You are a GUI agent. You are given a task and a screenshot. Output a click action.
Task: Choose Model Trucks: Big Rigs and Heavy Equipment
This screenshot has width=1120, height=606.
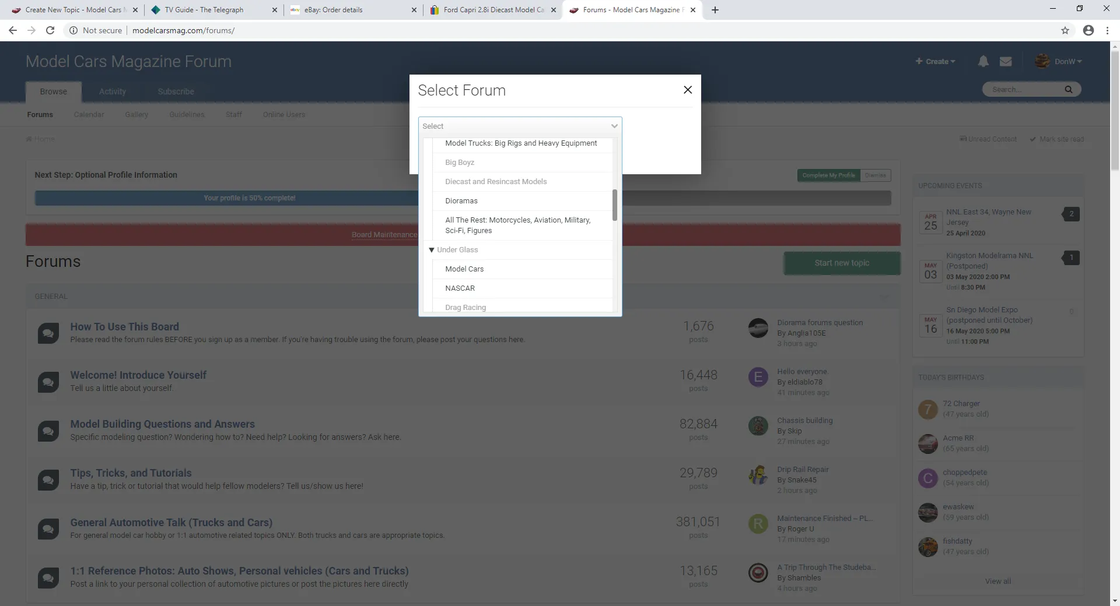521,143
